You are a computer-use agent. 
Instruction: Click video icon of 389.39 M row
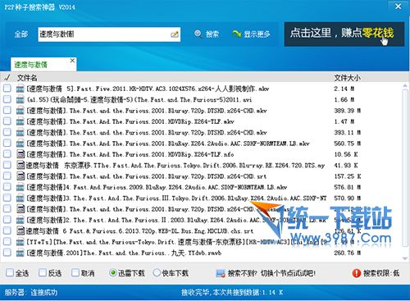[x=20, y=111]
